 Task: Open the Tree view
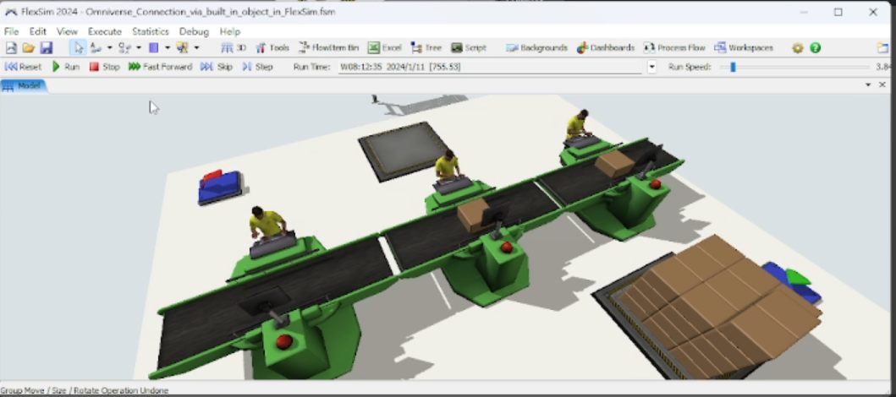[x=426, y=48]
